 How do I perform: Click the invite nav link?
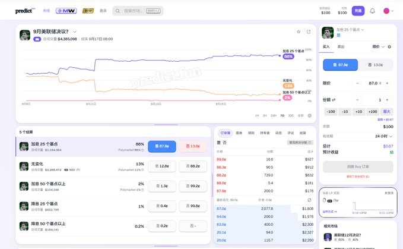pos(103,11)
